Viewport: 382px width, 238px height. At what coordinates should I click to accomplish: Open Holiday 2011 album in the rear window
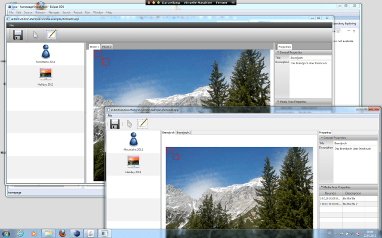[x=46, y=77]
